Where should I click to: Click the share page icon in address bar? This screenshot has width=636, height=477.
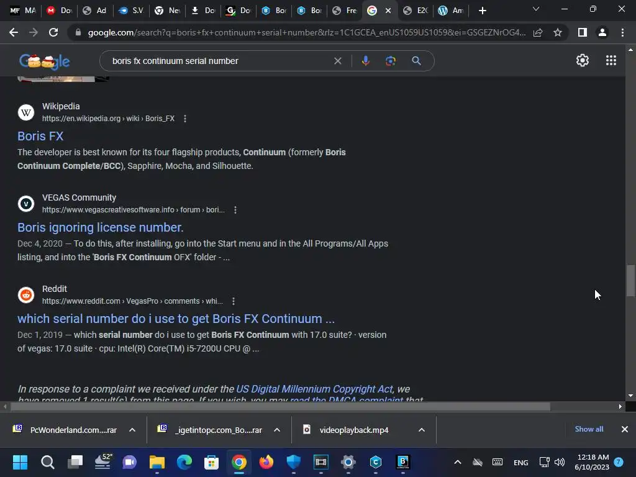(538, 32)
